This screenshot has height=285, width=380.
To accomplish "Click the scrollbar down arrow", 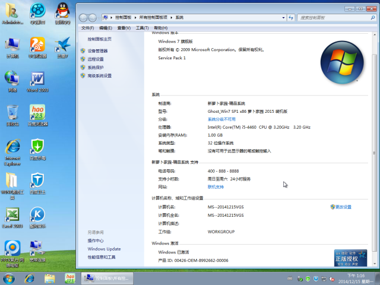I will coord(375,264).
